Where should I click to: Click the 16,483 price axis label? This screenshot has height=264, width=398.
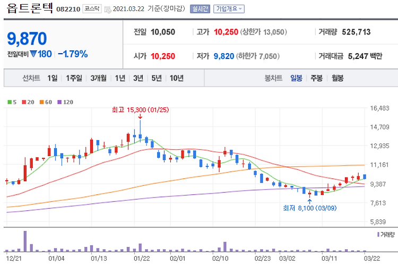click(379, 108)
